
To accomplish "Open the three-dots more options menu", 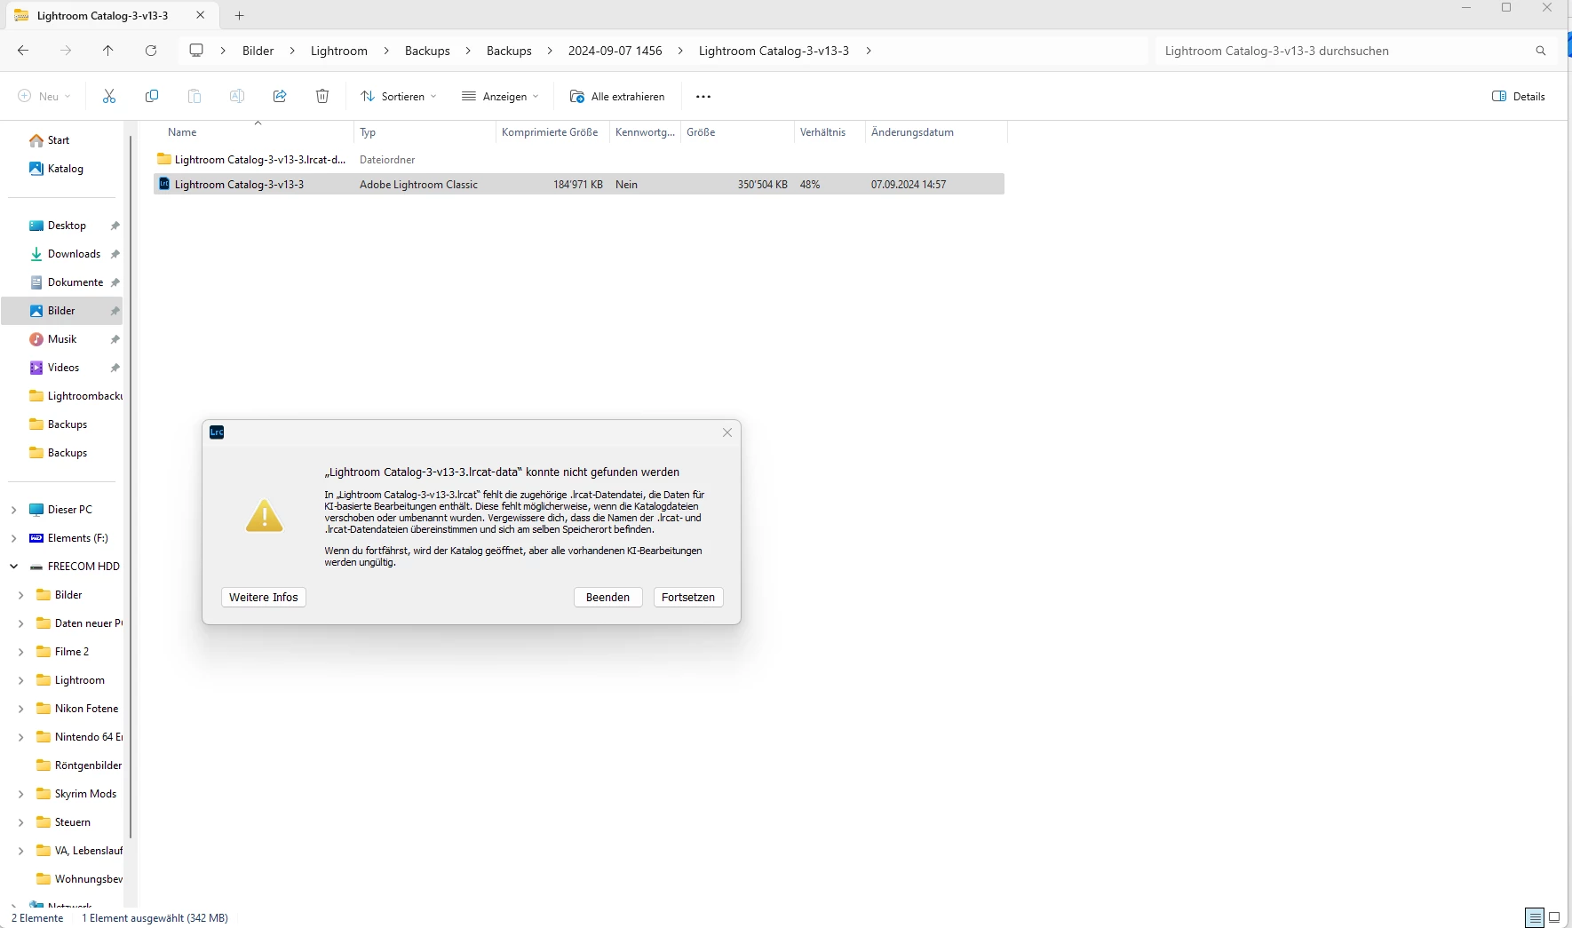I will pyautogui.click(x=703, y=96).
